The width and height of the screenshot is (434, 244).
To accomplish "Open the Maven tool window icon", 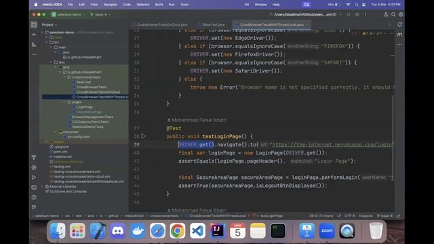I will click(x=399, y=35).
